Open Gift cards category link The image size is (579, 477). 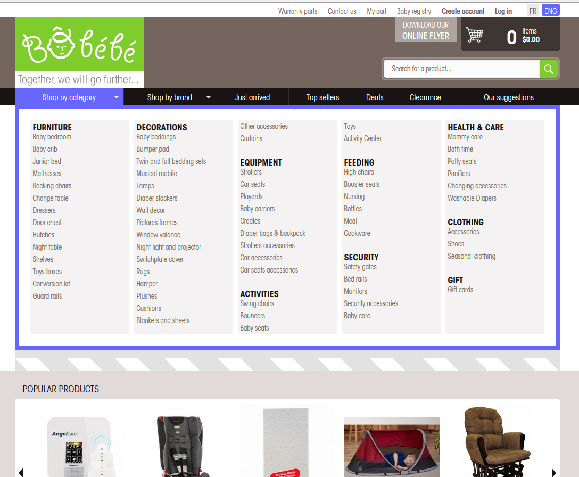coord(460,290)
